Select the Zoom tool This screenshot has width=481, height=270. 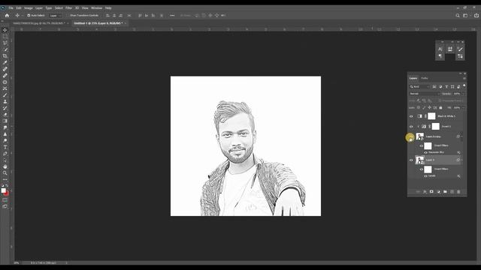tap(5, 173)
